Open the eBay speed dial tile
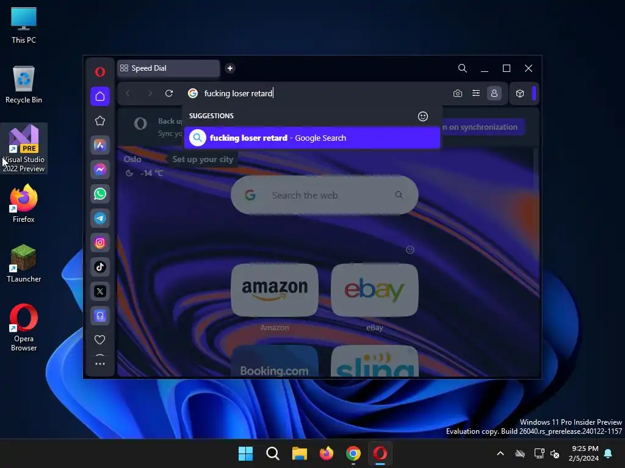625x468 pixels. click(x=375, y=289)
